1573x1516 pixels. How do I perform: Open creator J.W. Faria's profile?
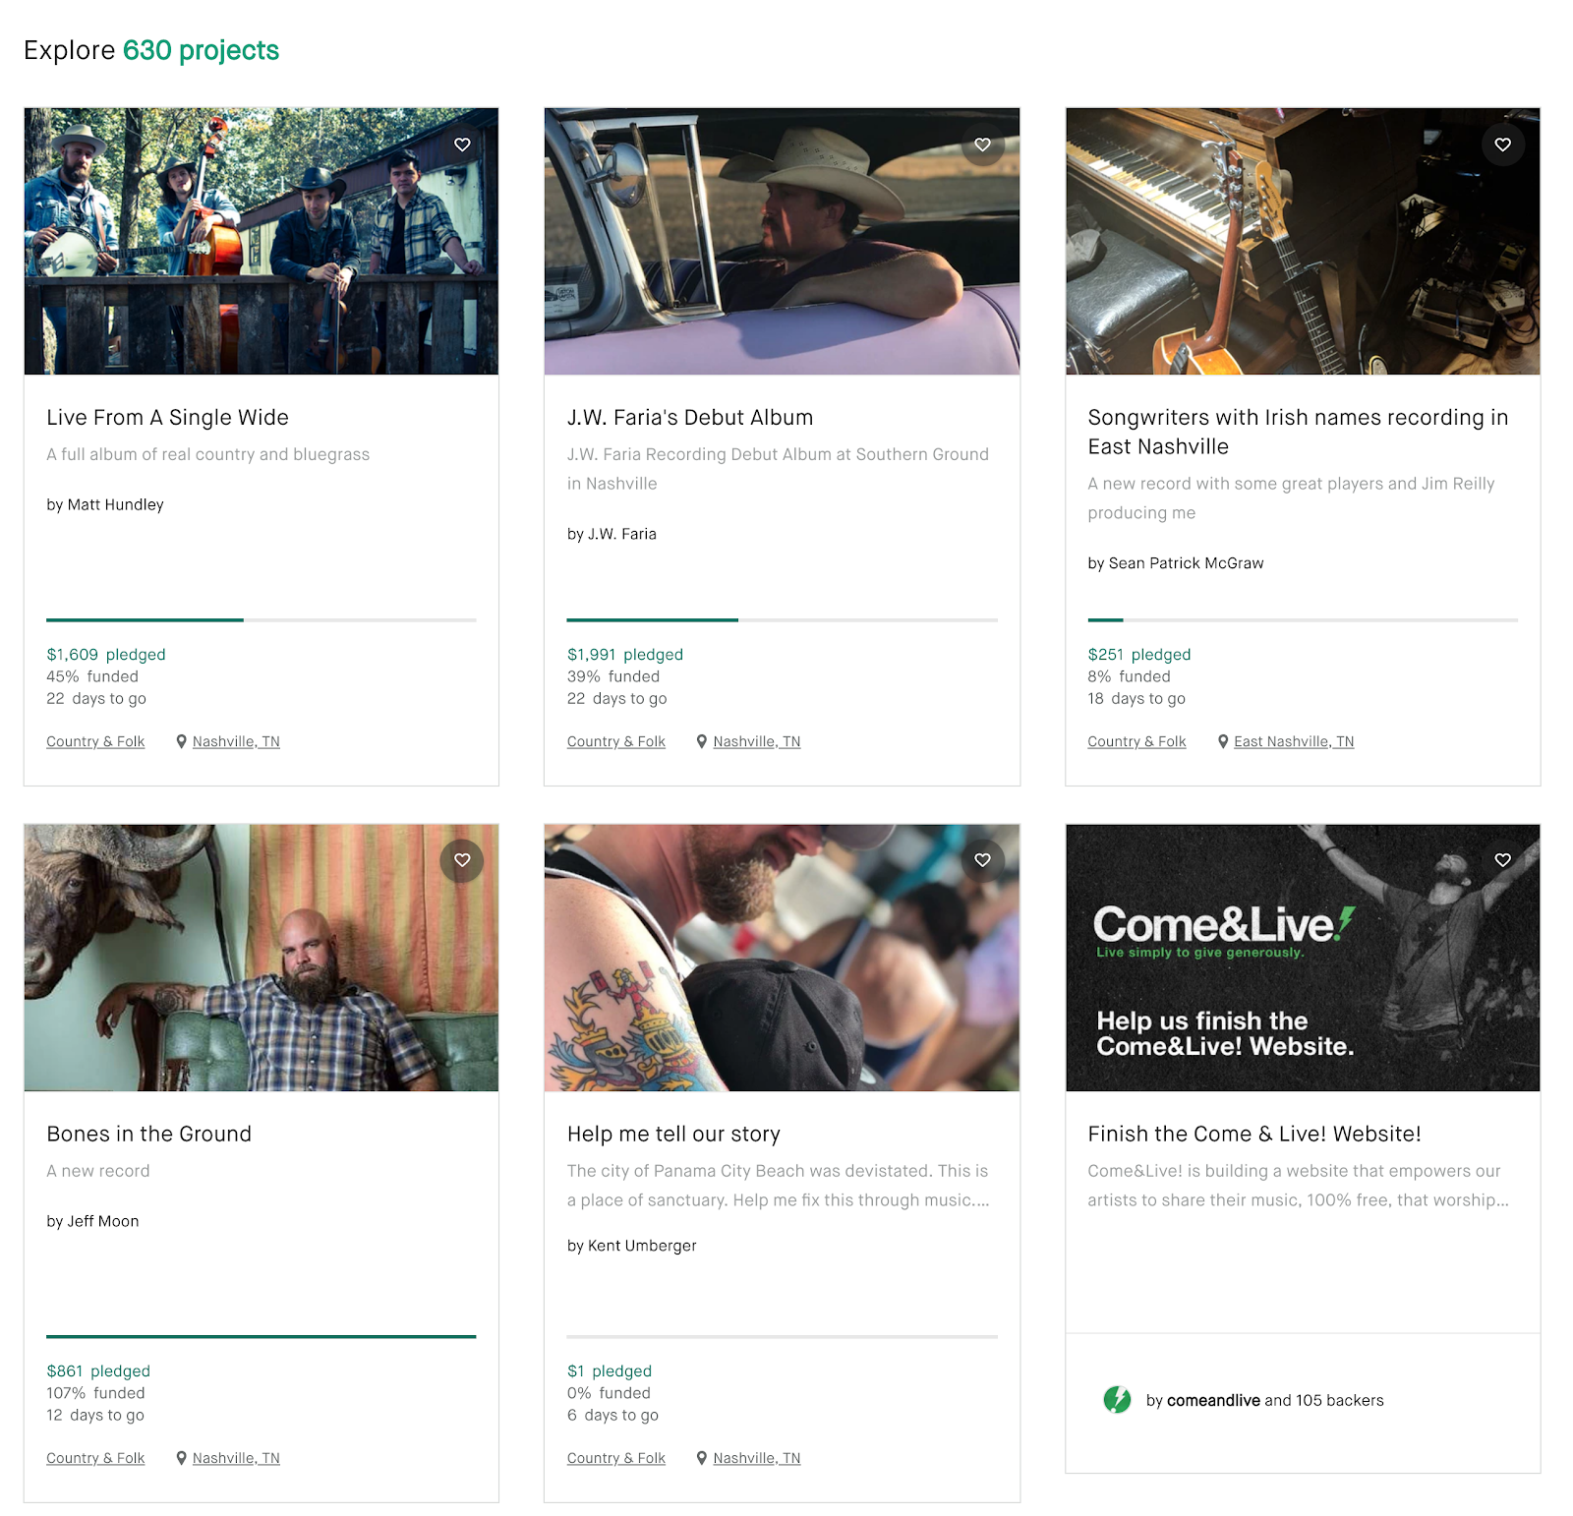pyautogui.click(x=612, y=534)
